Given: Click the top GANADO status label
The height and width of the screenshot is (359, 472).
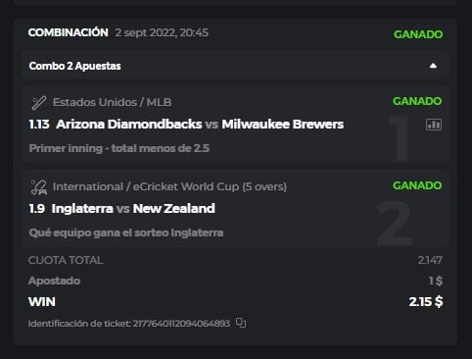Looking at the screenshot, I should coord(418,34).
